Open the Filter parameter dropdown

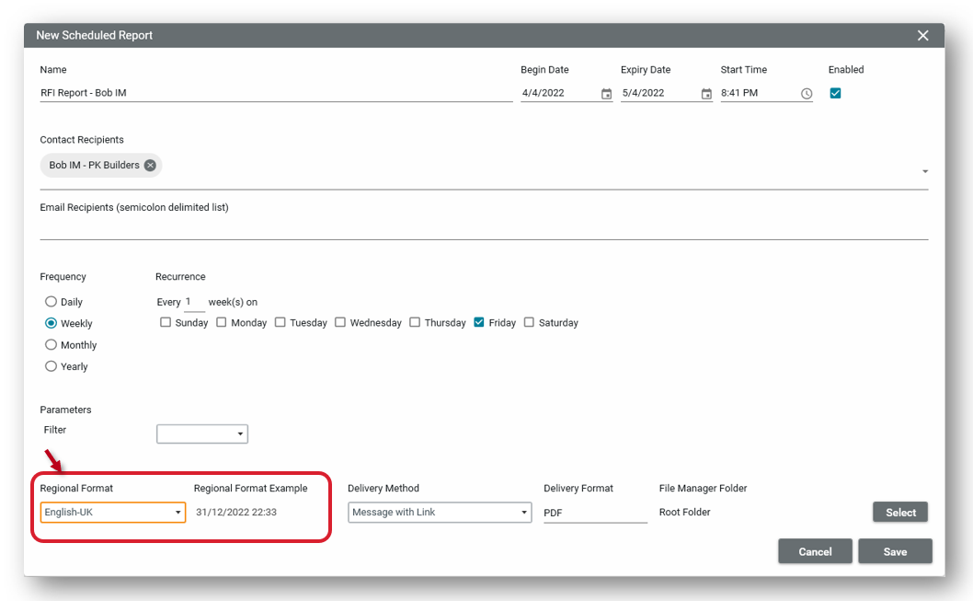click(x=202, y=433)
